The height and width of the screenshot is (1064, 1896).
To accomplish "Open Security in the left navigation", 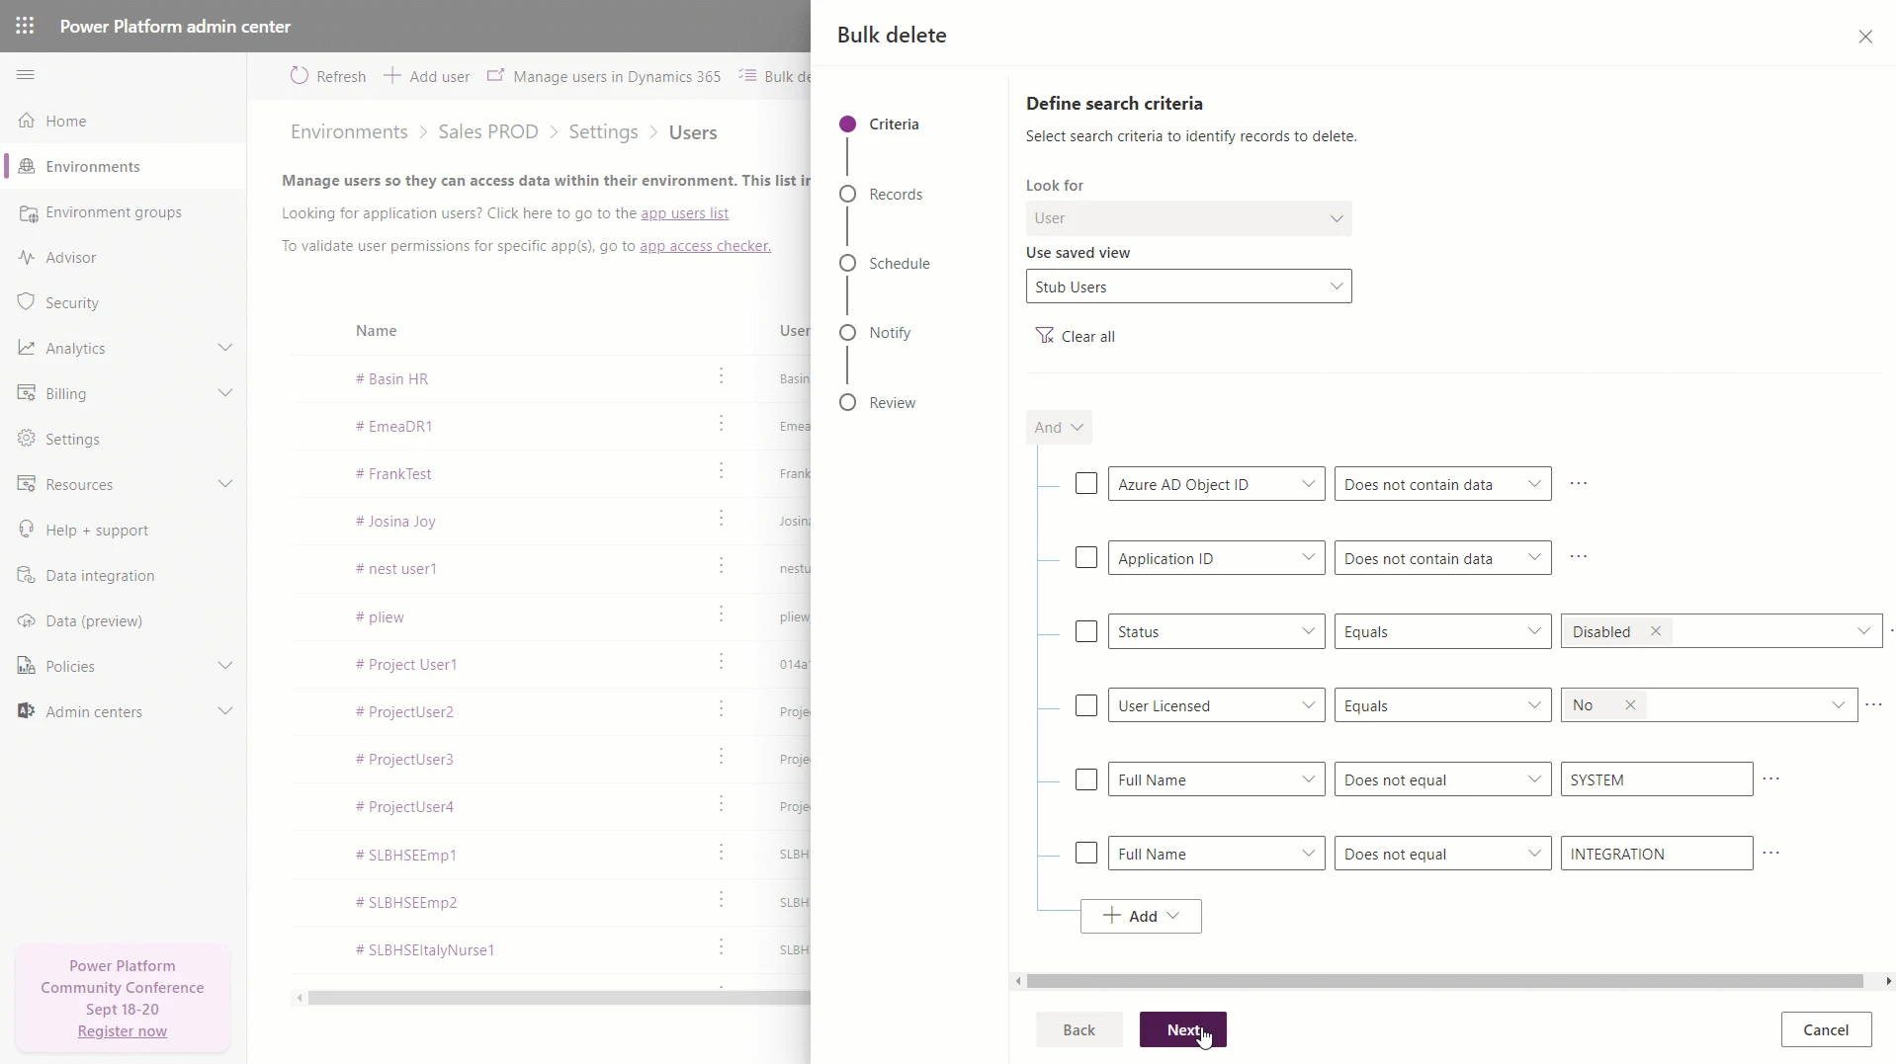I will pyautogui.click(x=72, y=303).
